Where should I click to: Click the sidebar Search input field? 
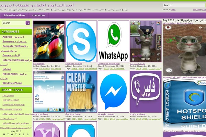tap(14, 23)
